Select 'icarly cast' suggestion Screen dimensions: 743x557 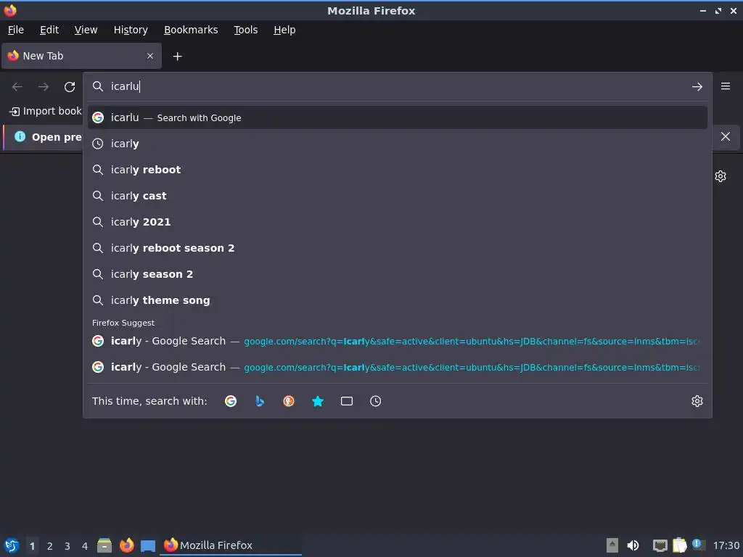[x=397, y=196]
